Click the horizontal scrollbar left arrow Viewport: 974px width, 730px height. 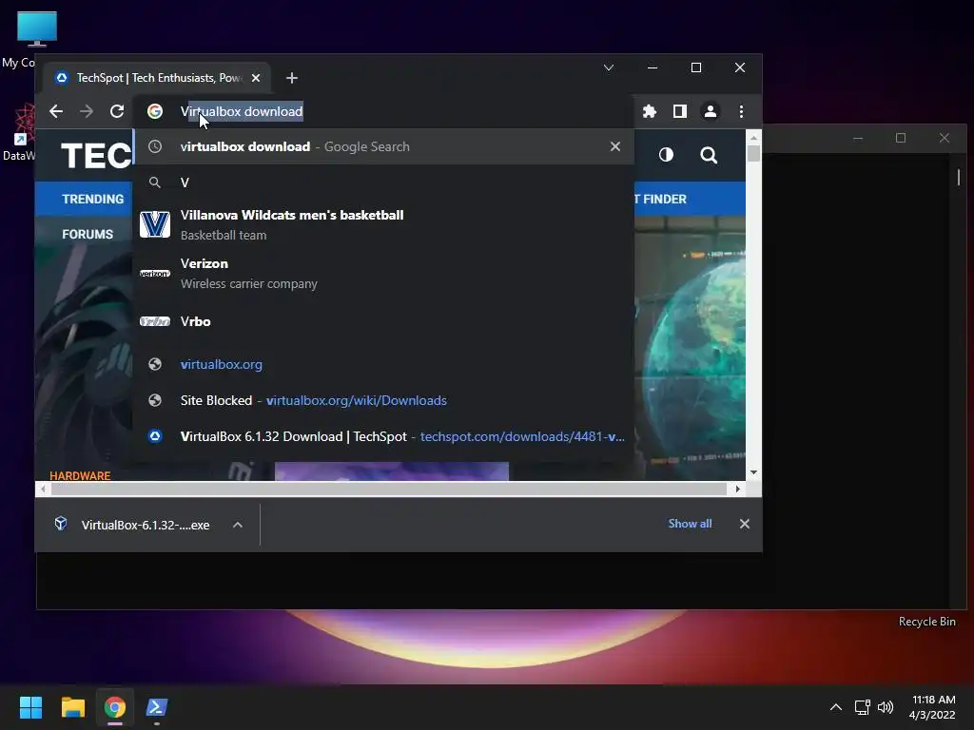click(43, 490)
